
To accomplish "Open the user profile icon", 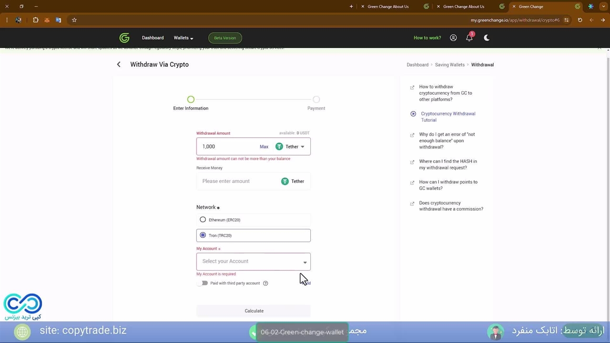I will (x=453, y=38).
